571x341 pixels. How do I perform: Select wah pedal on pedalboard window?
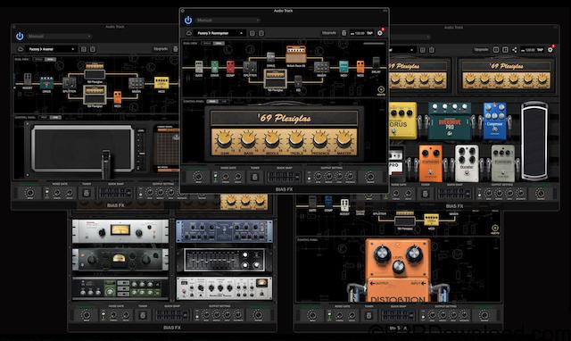[534, 141]
